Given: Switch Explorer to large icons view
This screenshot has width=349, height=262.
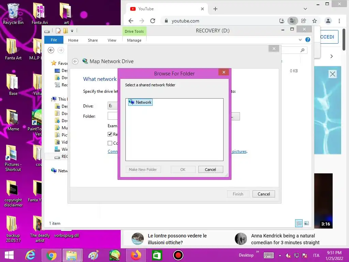Looking at the screenshot, I should pos(306,223).
